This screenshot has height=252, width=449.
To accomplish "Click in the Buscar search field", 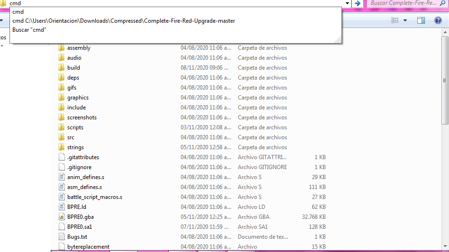I will pyautogui.click(x=403, y=3).
